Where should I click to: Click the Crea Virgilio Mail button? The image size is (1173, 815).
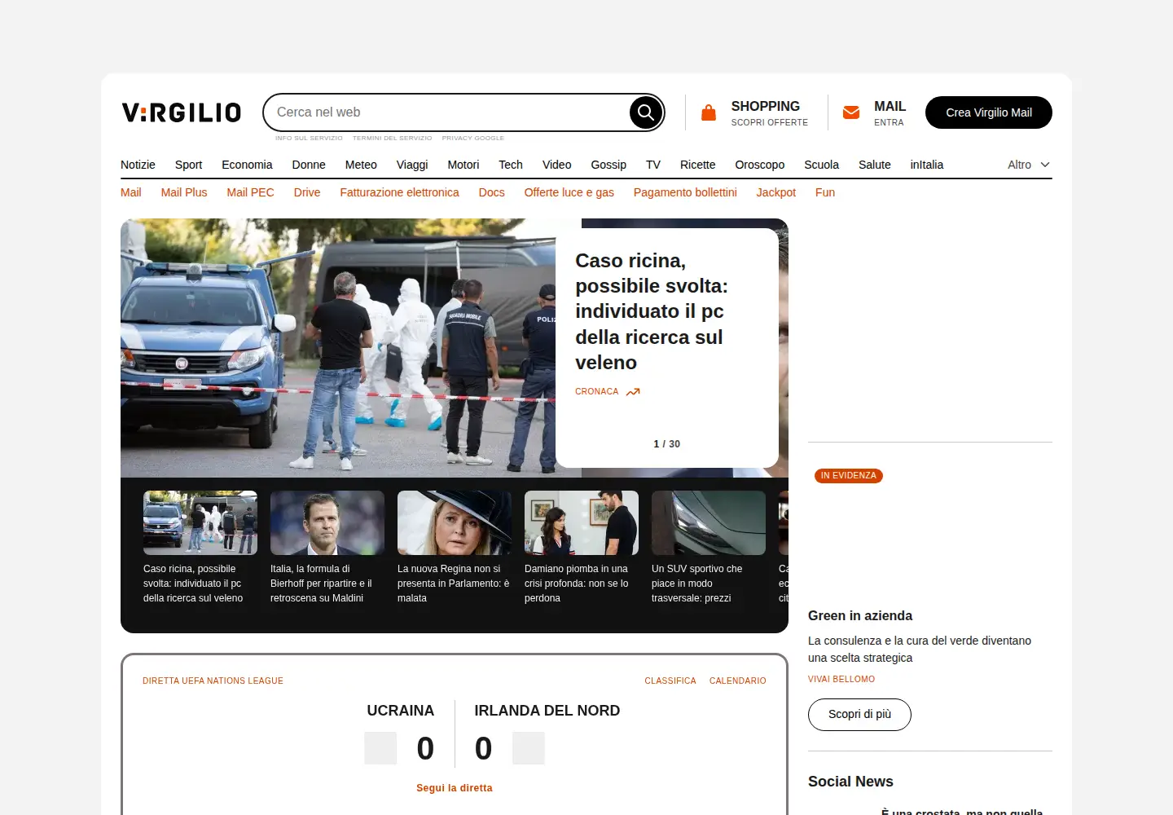(x=989, y=112)
